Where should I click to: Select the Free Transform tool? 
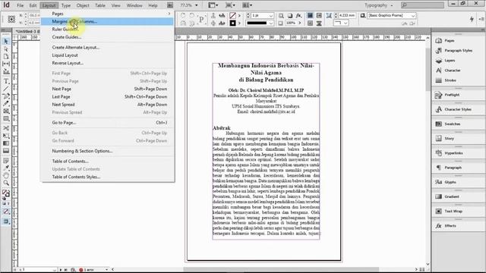[x=6, y=136]
